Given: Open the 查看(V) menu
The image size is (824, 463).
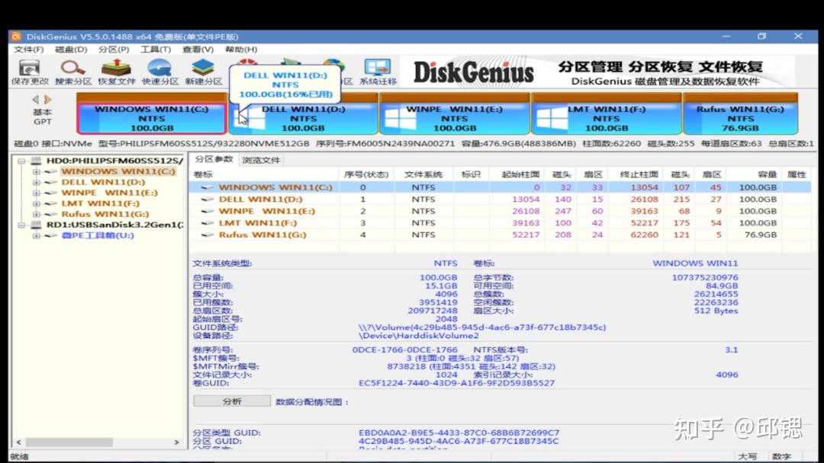Looking at the screenshot, I should (198, 49).
